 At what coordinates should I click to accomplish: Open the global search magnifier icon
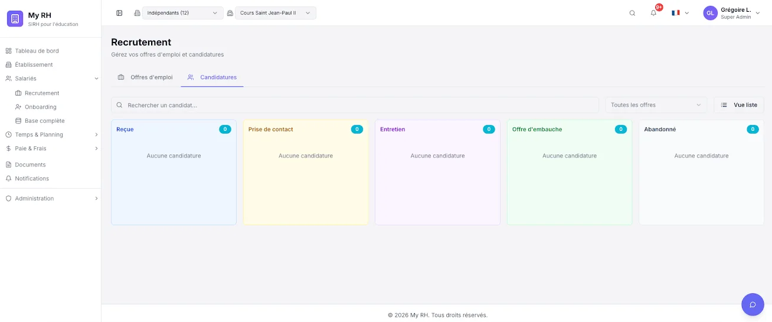click(x=632, y=13)
